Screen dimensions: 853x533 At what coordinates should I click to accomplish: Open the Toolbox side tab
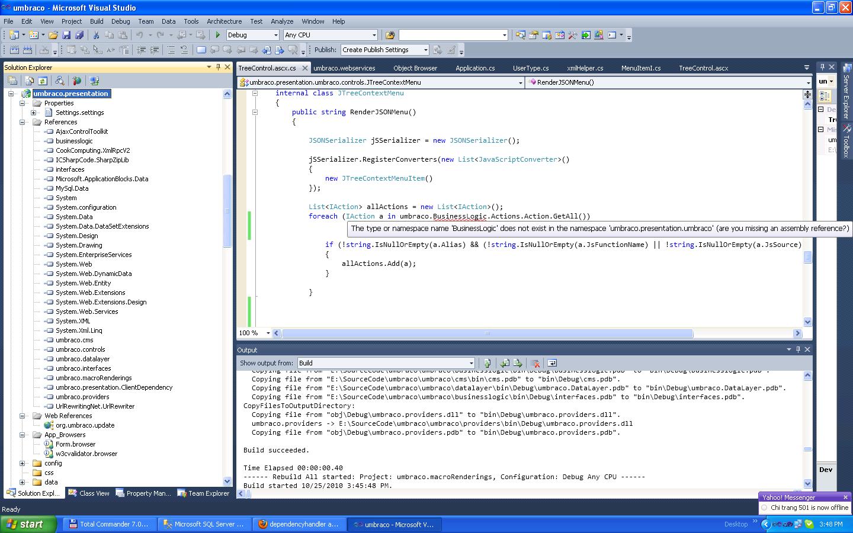coord(846,141)
